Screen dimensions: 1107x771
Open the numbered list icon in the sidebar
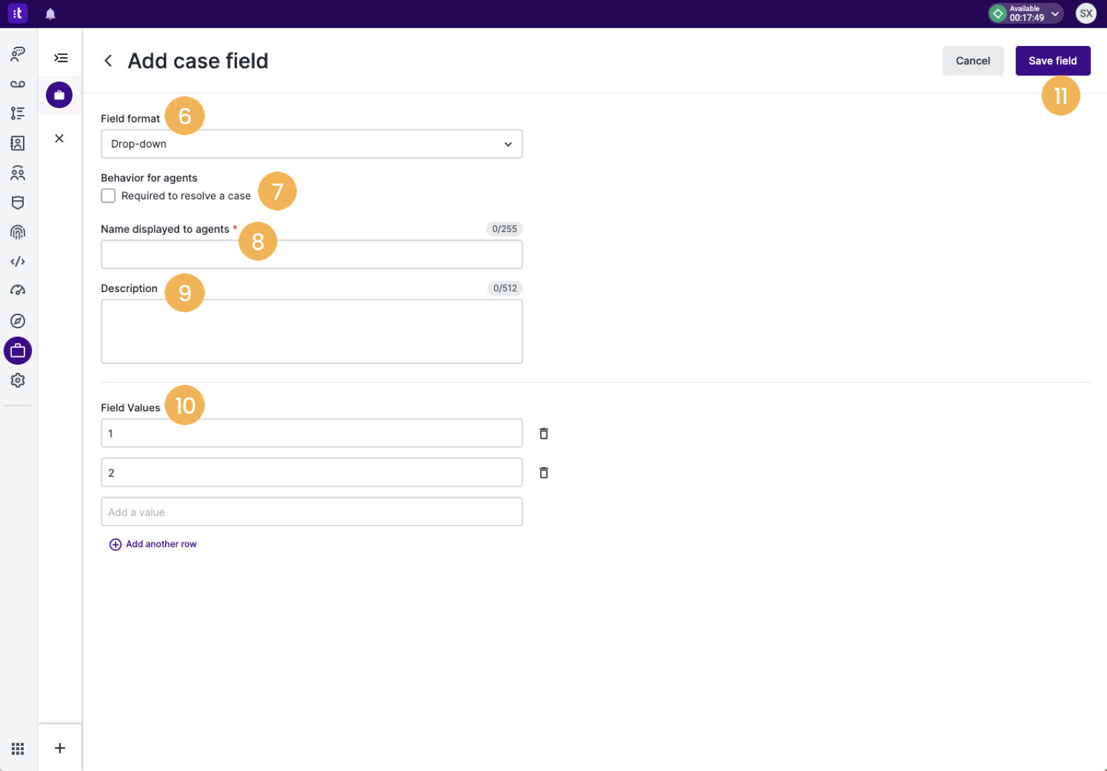point(18,113)
